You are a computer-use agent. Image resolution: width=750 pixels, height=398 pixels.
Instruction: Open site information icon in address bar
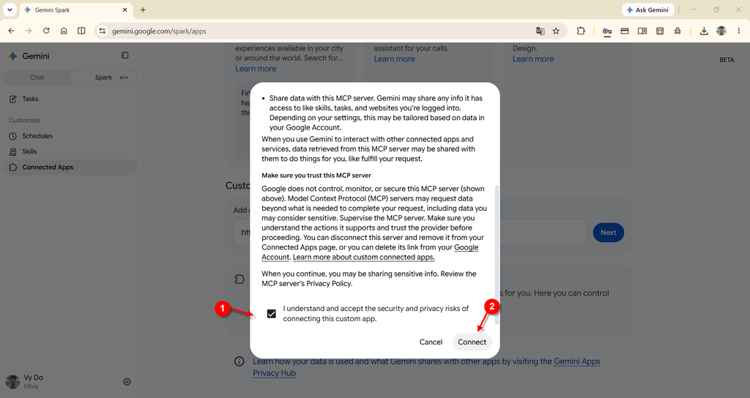point(102,31)
